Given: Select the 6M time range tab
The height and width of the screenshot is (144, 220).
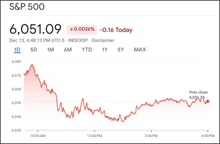Looking at the screenshot, I should click(68, 50).
